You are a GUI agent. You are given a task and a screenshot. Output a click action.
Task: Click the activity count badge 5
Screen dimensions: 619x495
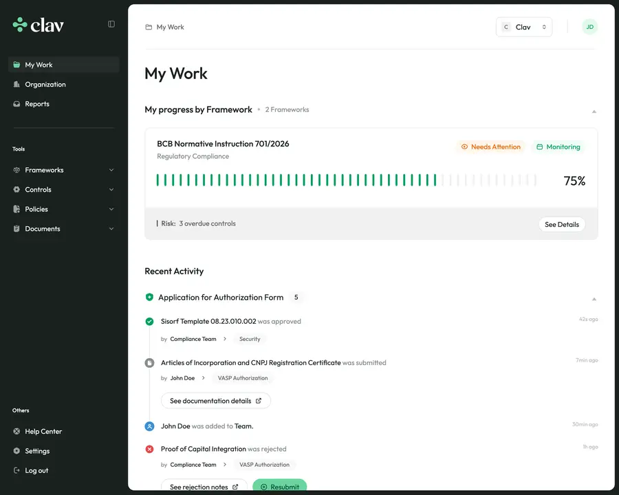click(296, 297)
